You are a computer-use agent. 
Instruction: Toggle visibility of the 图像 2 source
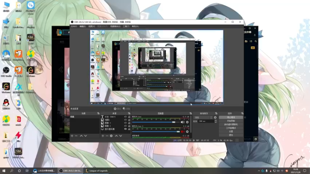point(125,126)
